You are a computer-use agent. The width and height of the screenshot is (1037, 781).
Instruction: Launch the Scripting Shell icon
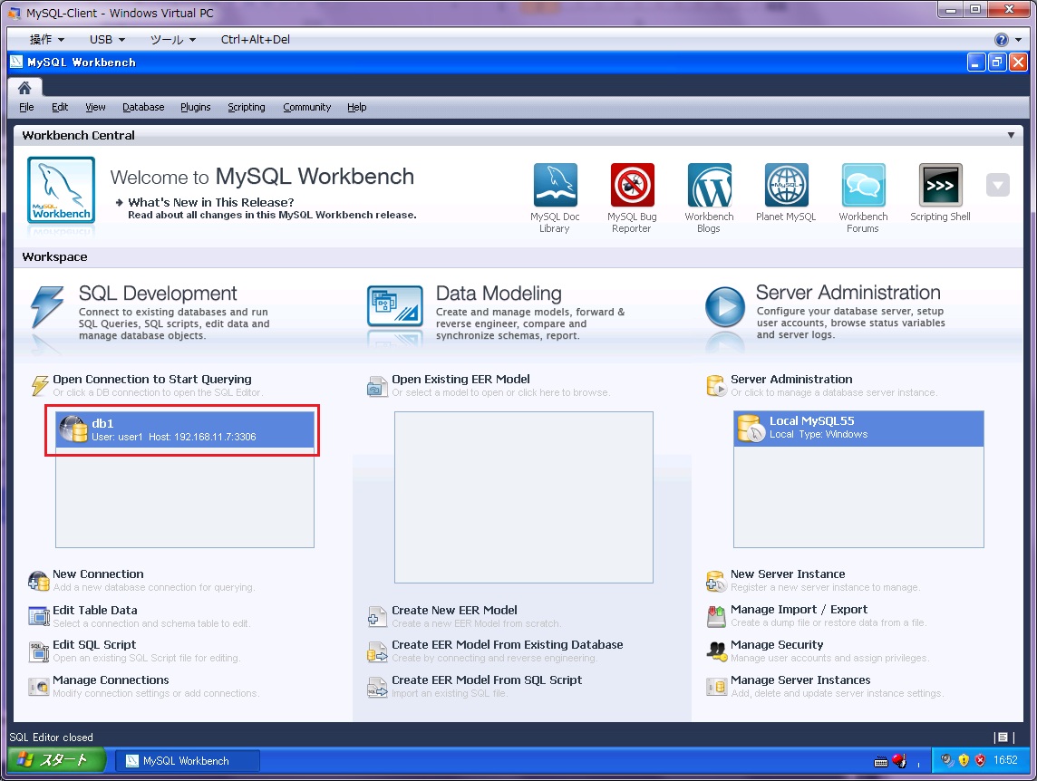pos(940,185)
